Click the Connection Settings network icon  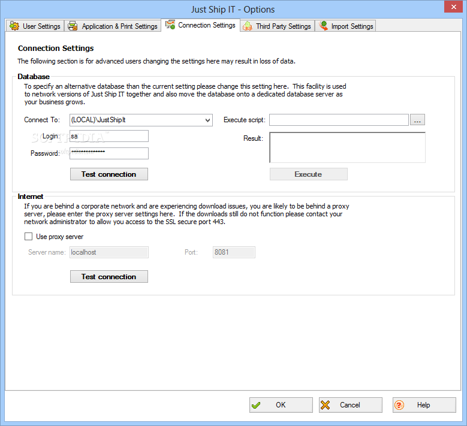[x=170, y=25]
